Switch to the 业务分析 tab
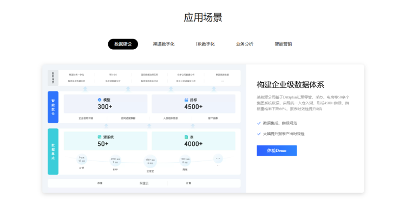Viewport: 405px width, 206px height. pos(245,44)
